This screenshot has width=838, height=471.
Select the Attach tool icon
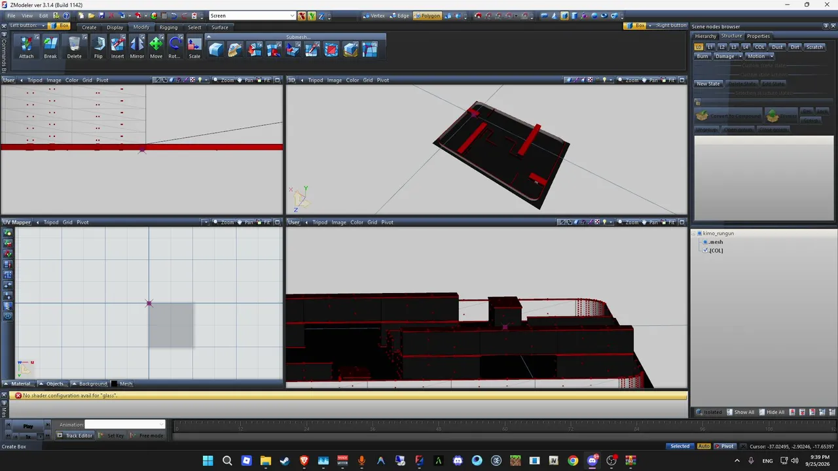coord(26,47)
